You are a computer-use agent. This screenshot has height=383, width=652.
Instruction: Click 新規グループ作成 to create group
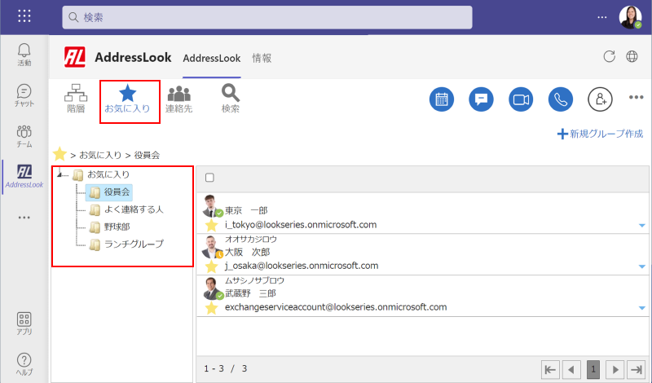click(600, 134)
